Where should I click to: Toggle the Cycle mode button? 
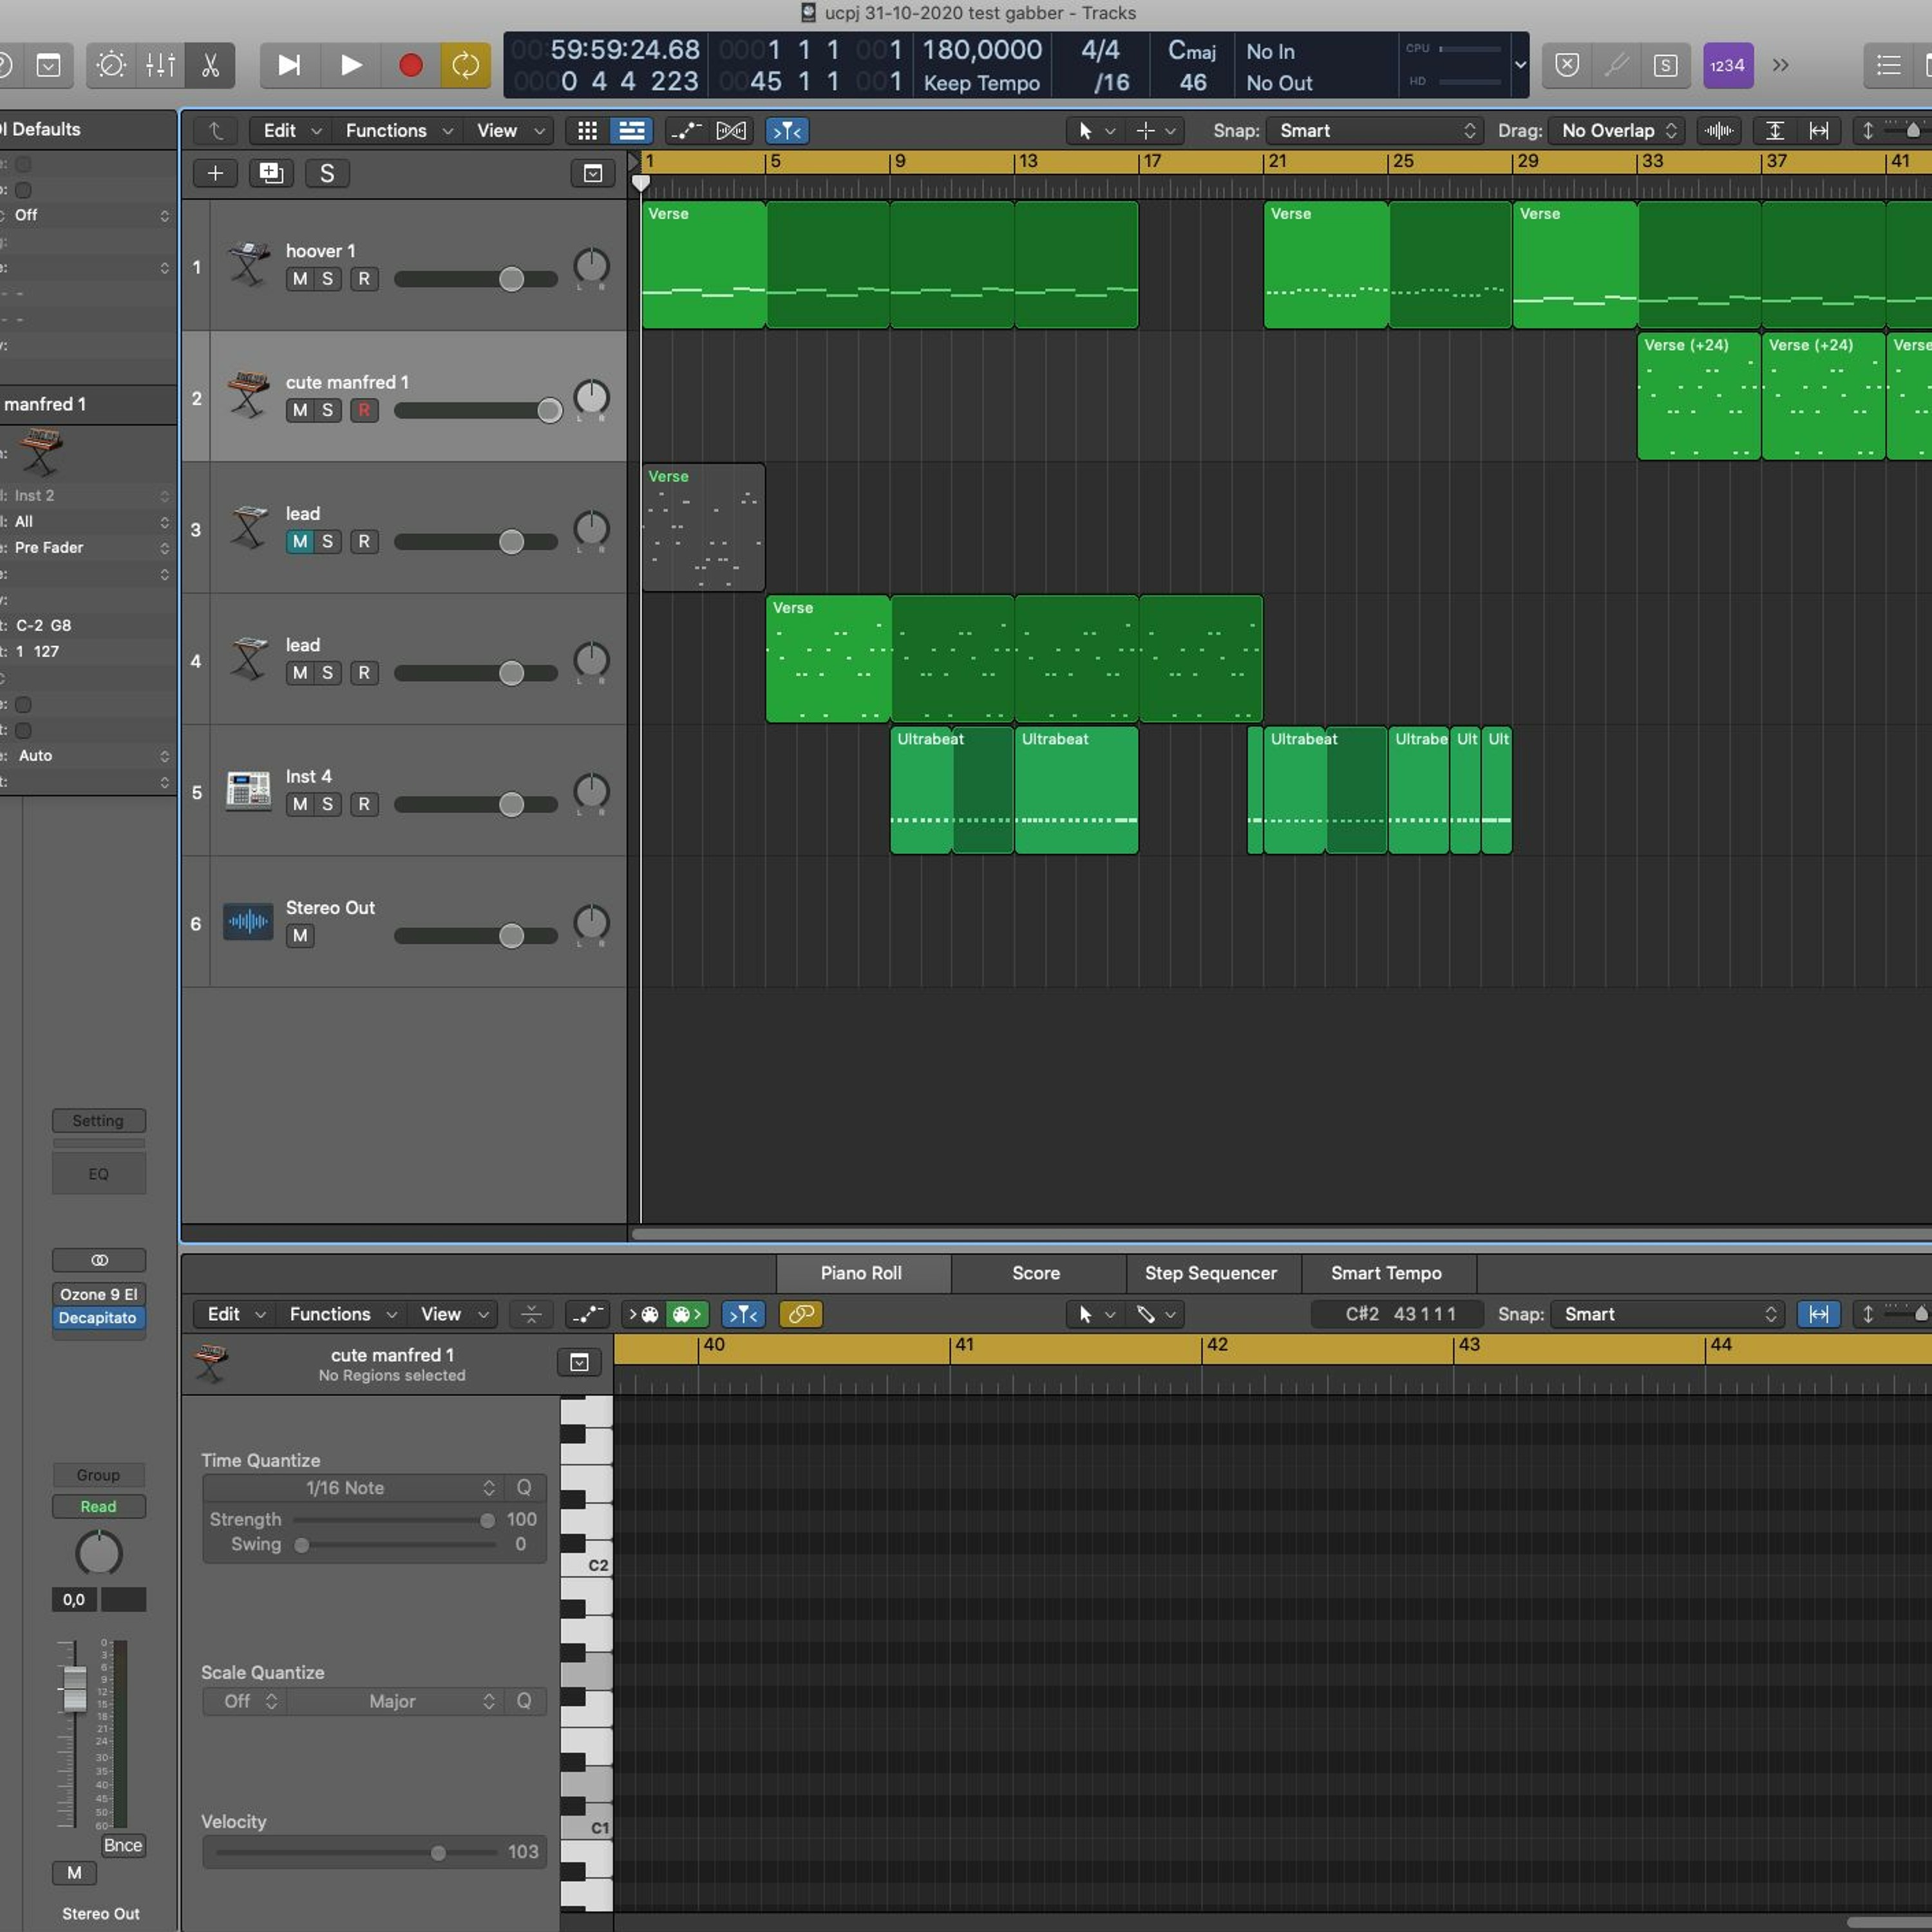(x=465, y=66)
